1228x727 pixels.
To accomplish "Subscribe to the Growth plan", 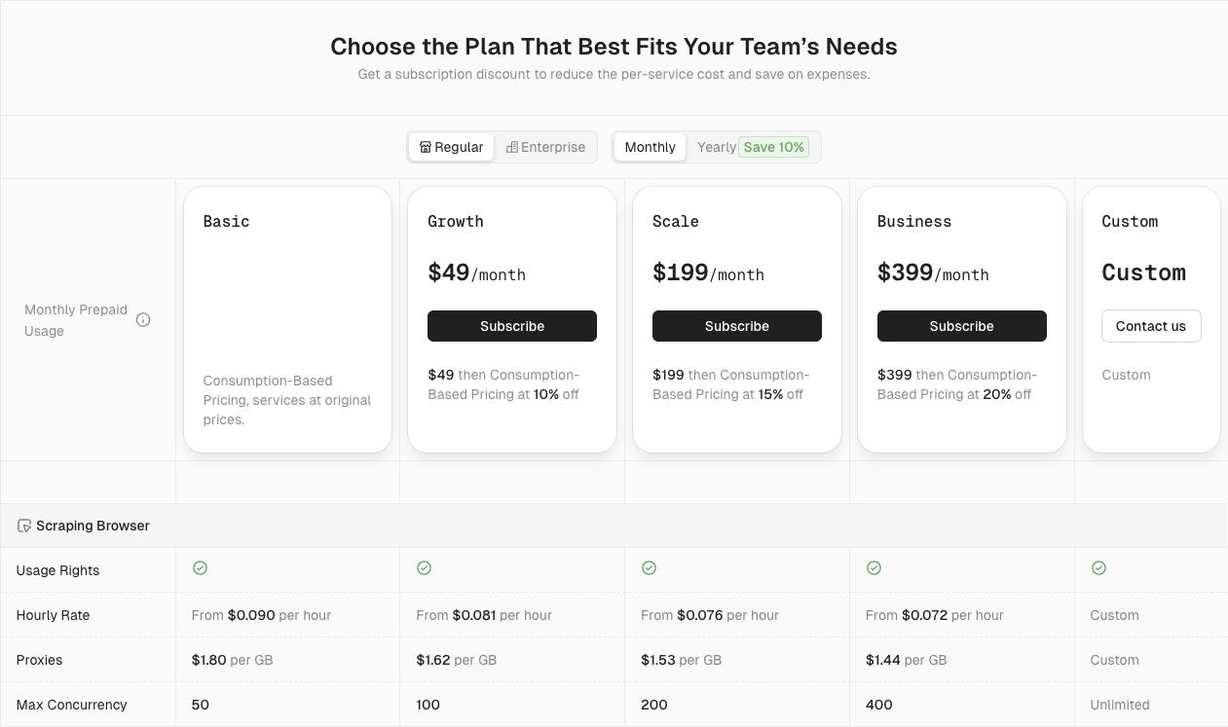I will 512,326.
